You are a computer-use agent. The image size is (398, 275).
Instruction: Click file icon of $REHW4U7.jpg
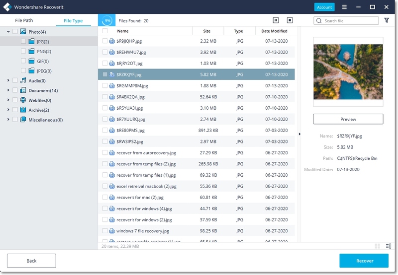(112, 52)
